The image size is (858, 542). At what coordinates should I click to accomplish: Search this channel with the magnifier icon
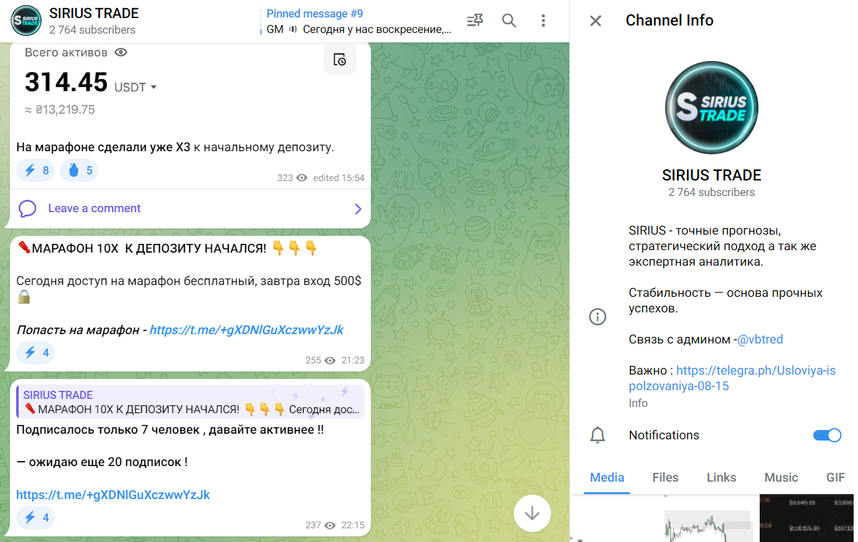[509, 21]
